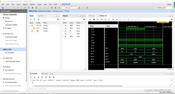Expand the in1 signal bus in waveform

click(x=90, y=54)
